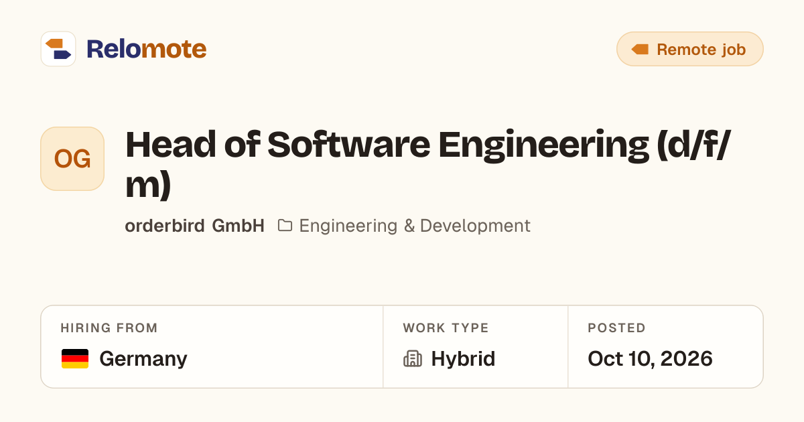Click the Head of Software Engineering title

pos(427,163)
